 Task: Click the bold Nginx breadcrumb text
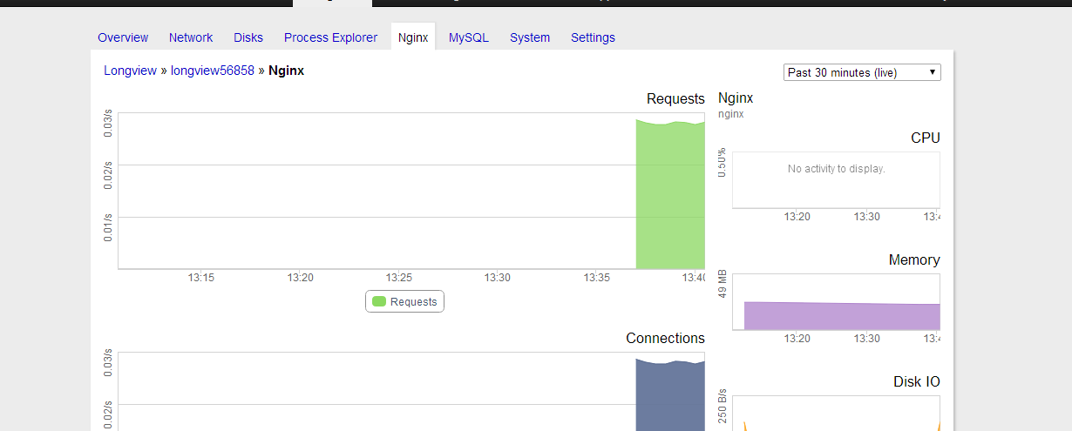[286, 71]
